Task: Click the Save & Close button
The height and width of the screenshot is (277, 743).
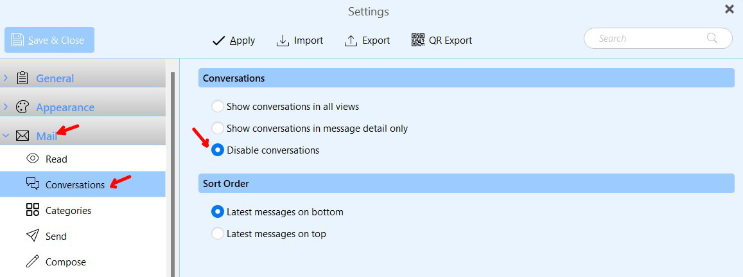Action: pyautogui.click(x=49, y=40)
